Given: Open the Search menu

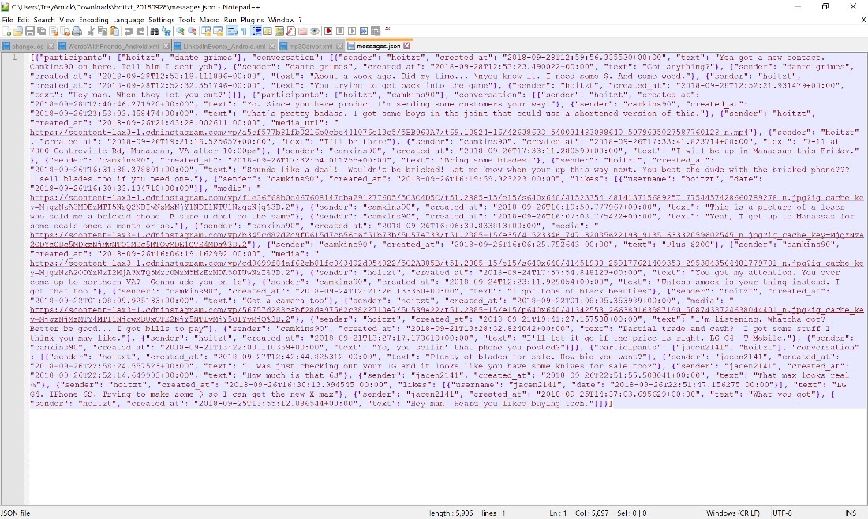Looking at the screenshot, I should pyautogui.click(x=44, y=20).
